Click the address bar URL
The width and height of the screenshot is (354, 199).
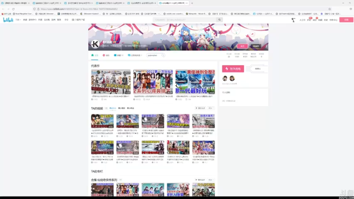tap(79, 9)
